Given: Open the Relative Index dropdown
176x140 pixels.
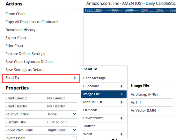Looking at the screenshot, I should point(75,114).
